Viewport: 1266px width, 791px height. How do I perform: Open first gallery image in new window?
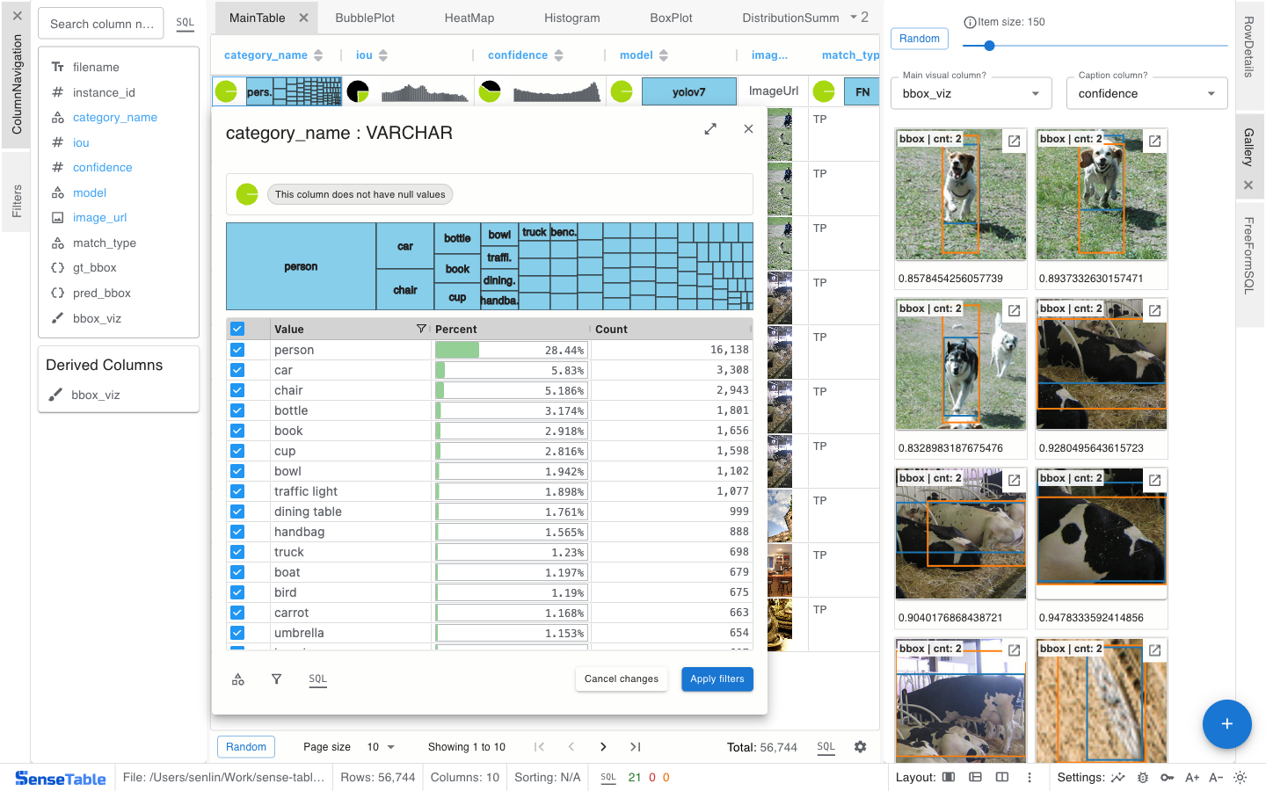(1014, 141)
